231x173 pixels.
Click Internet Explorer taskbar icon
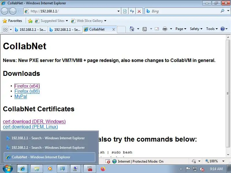22,169
